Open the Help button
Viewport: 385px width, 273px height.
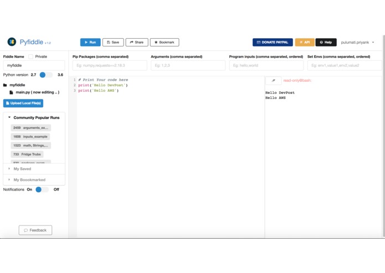[326, 43]
